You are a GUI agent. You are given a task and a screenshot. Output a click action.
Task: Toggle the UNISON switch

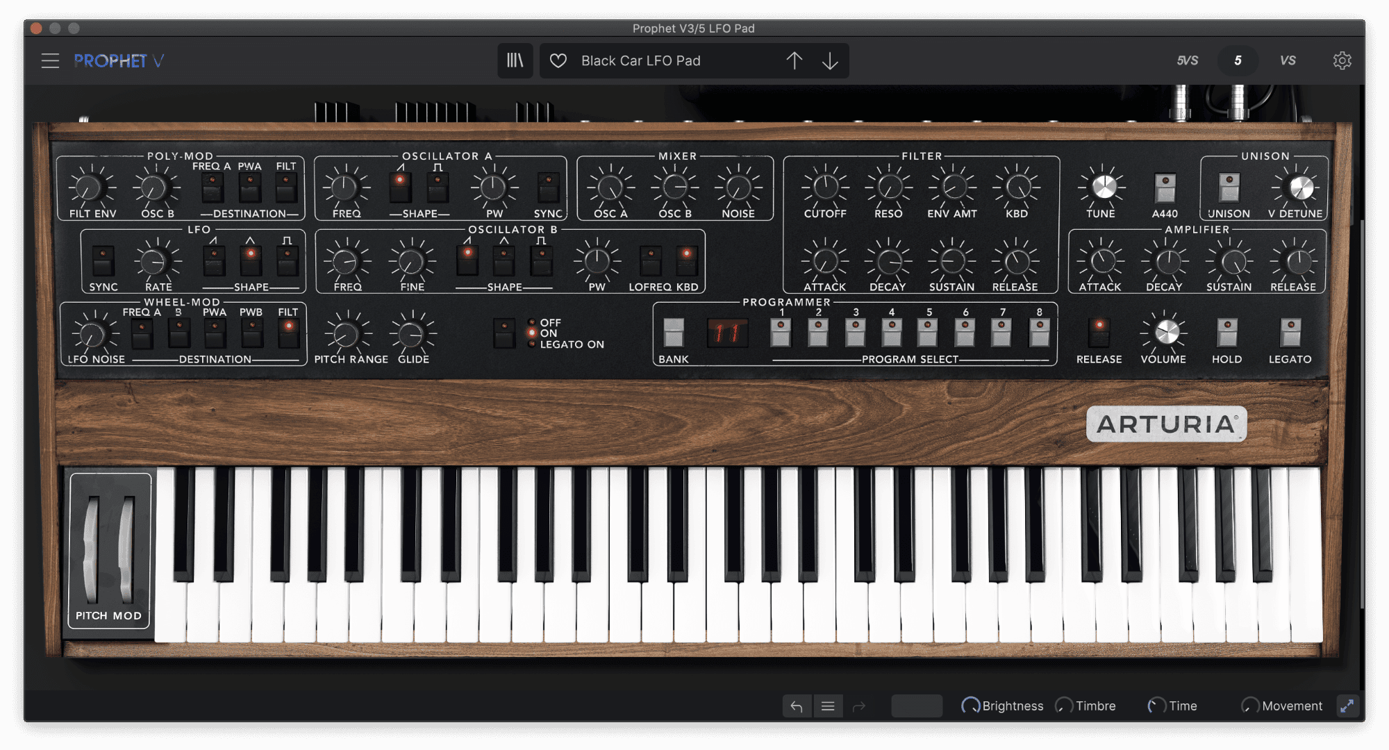[1229, 187]
